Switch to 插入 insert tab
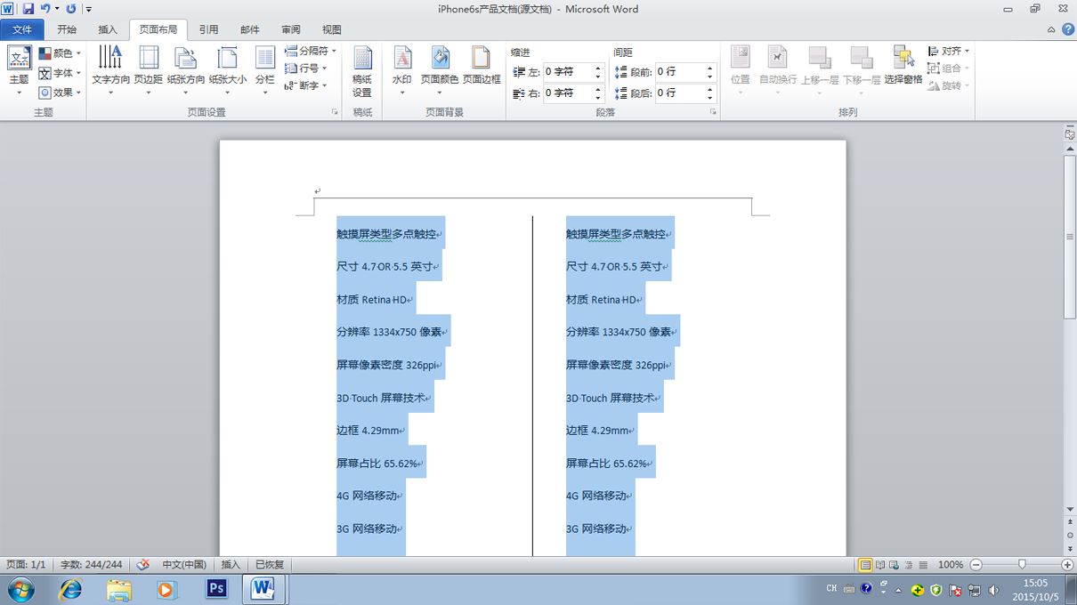The width and height of the screenshot is (1077, 605). [108, 29]
